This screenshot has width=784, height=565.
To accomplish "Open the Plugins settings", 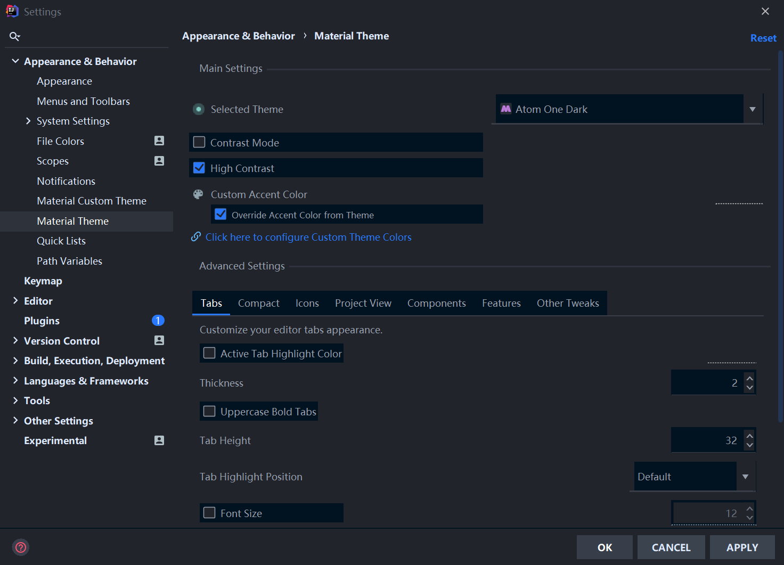I will click(x=42, y=321).
